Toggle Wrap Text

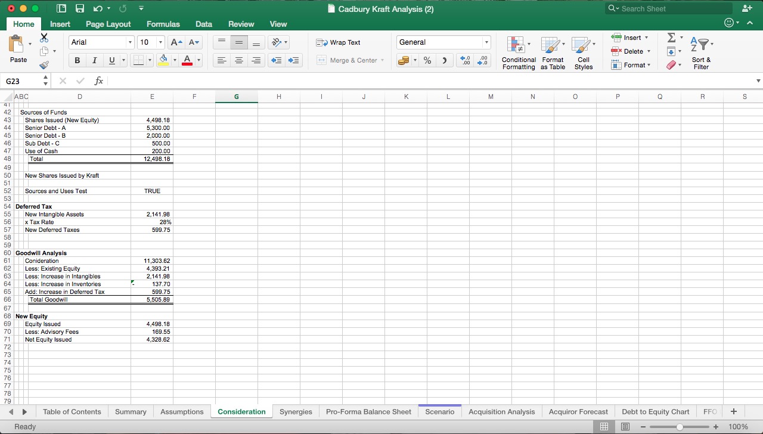[339, 42]
